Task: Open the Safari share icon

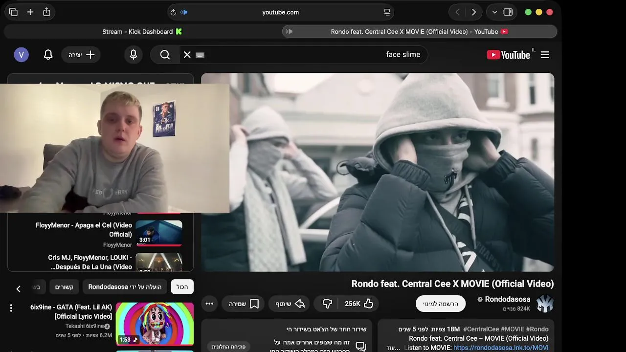Action: tap(46, 12)
